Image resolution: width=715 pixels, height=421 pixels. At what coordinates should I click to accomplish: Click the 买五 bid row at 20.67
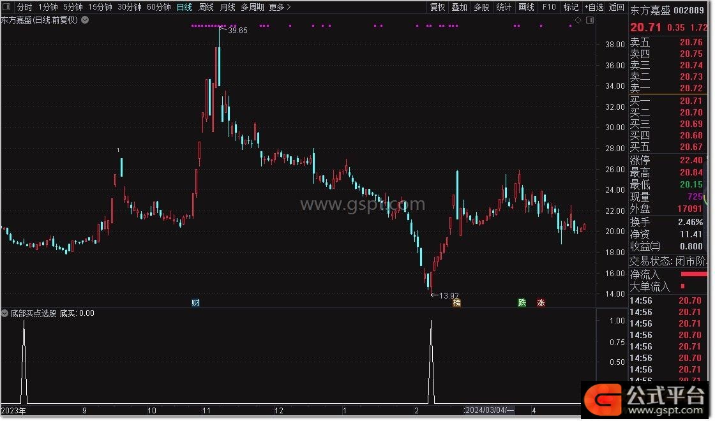click(x=666, y=147)
